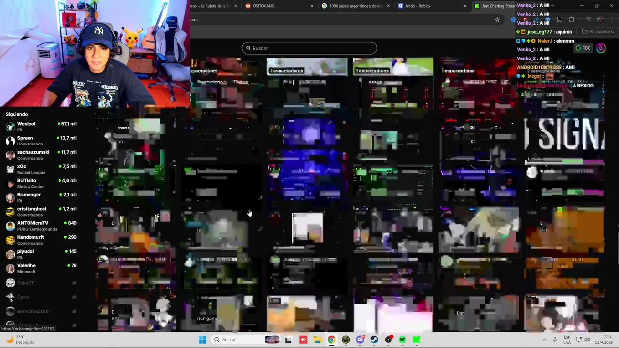
Task: Open red app icon on taskbar
Action: tap(303, 340)
